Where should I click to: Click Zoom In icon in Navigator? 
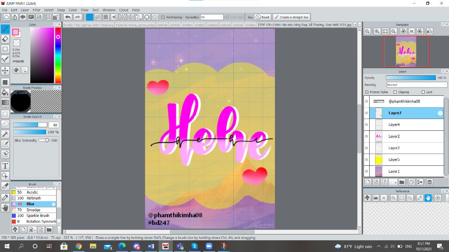(377, 31)
